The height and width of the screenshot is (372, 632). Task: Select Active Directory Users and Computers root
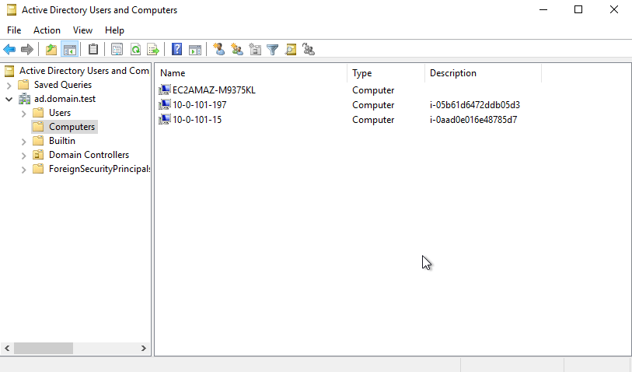click(84, 71)
